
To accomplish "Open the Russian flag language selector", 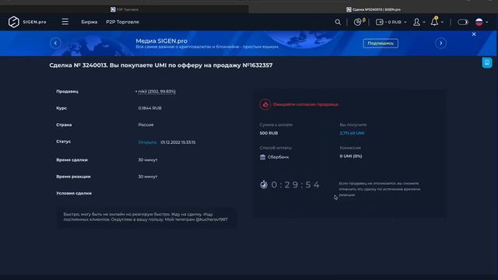I will click(482, 22).
